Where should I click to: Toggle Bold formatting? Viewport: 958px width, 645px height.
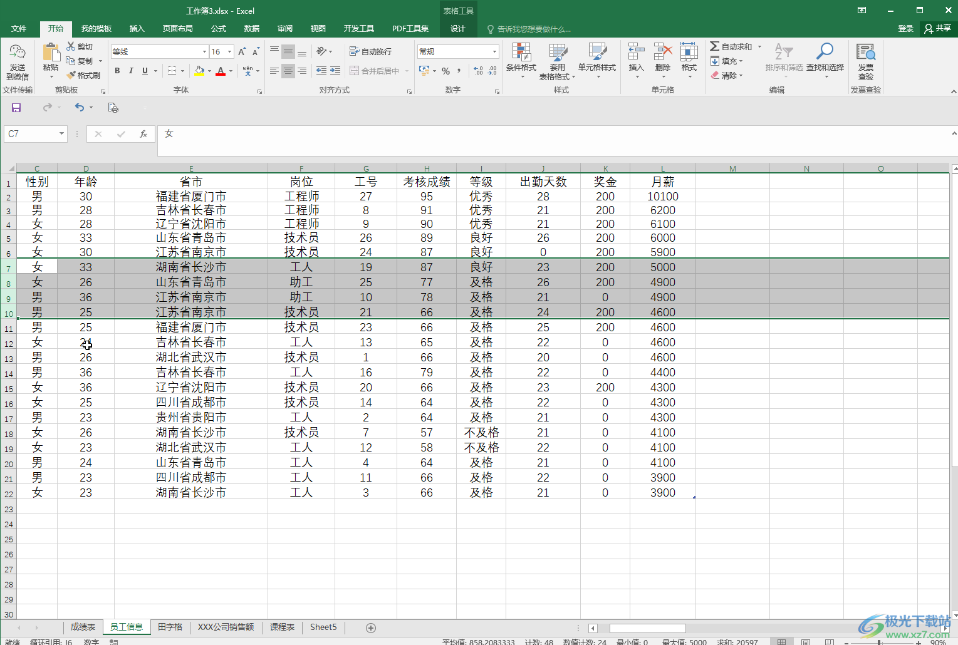[x=117, y=71]
